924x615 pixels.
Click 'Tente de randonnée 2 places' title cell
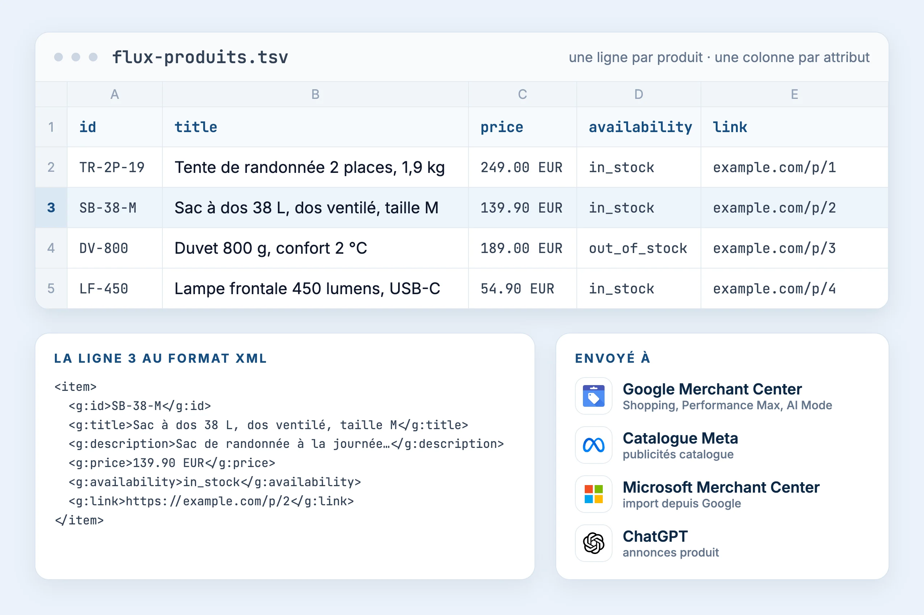315,167
